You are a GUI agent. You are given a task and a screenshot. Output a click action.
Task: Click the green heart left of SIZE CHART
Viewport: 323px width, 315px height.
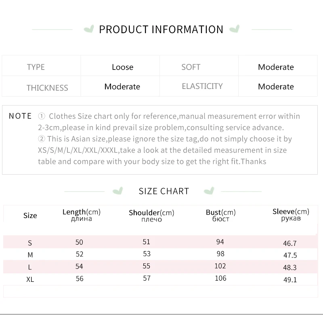(x=118, y=191)
